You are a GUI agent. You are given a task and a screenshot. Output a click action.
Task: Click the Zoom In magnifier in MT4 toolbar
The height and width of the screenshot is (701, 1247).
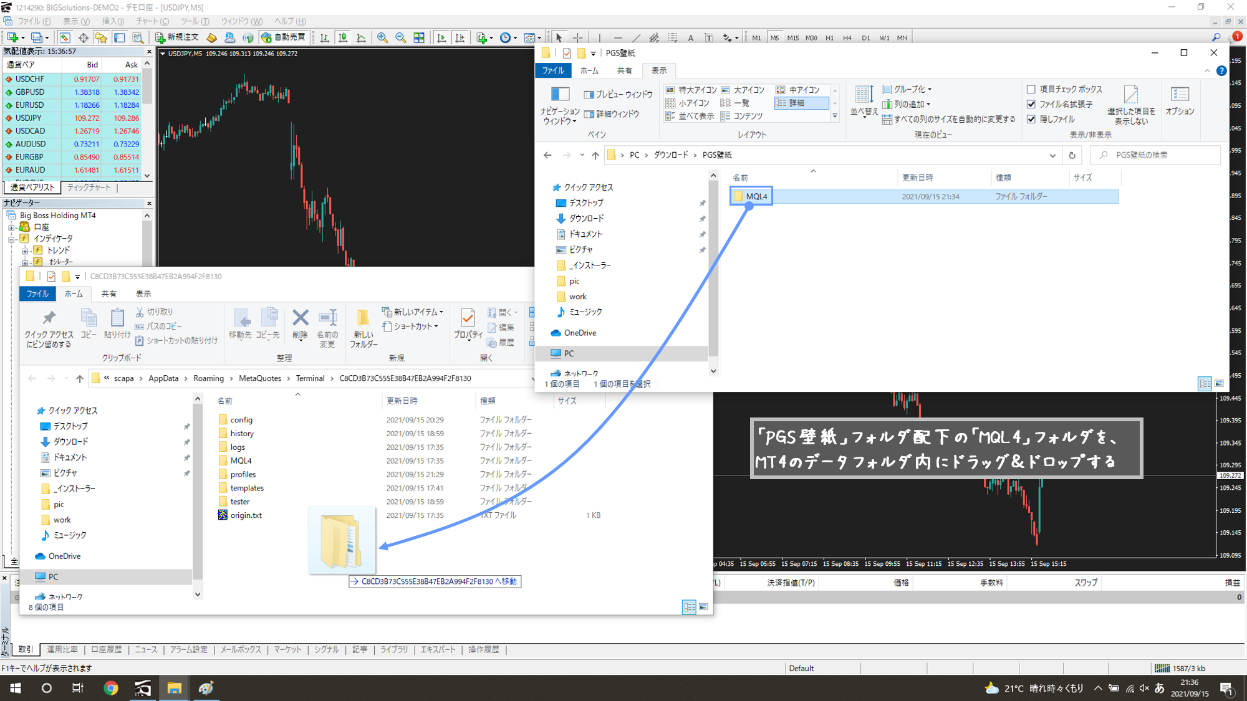pyautogui.click(x=382, y=38)
